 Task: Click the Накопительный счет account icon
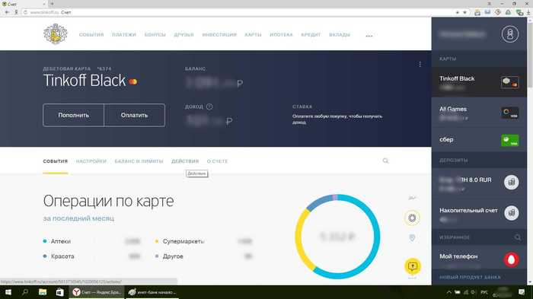511,213
